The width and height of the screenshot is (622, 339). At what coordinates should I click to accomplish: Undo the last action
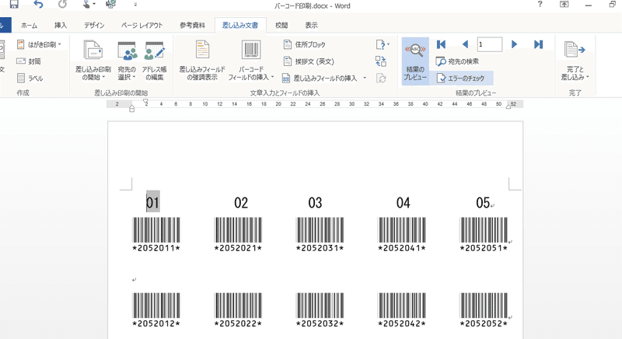coord(38,5)
